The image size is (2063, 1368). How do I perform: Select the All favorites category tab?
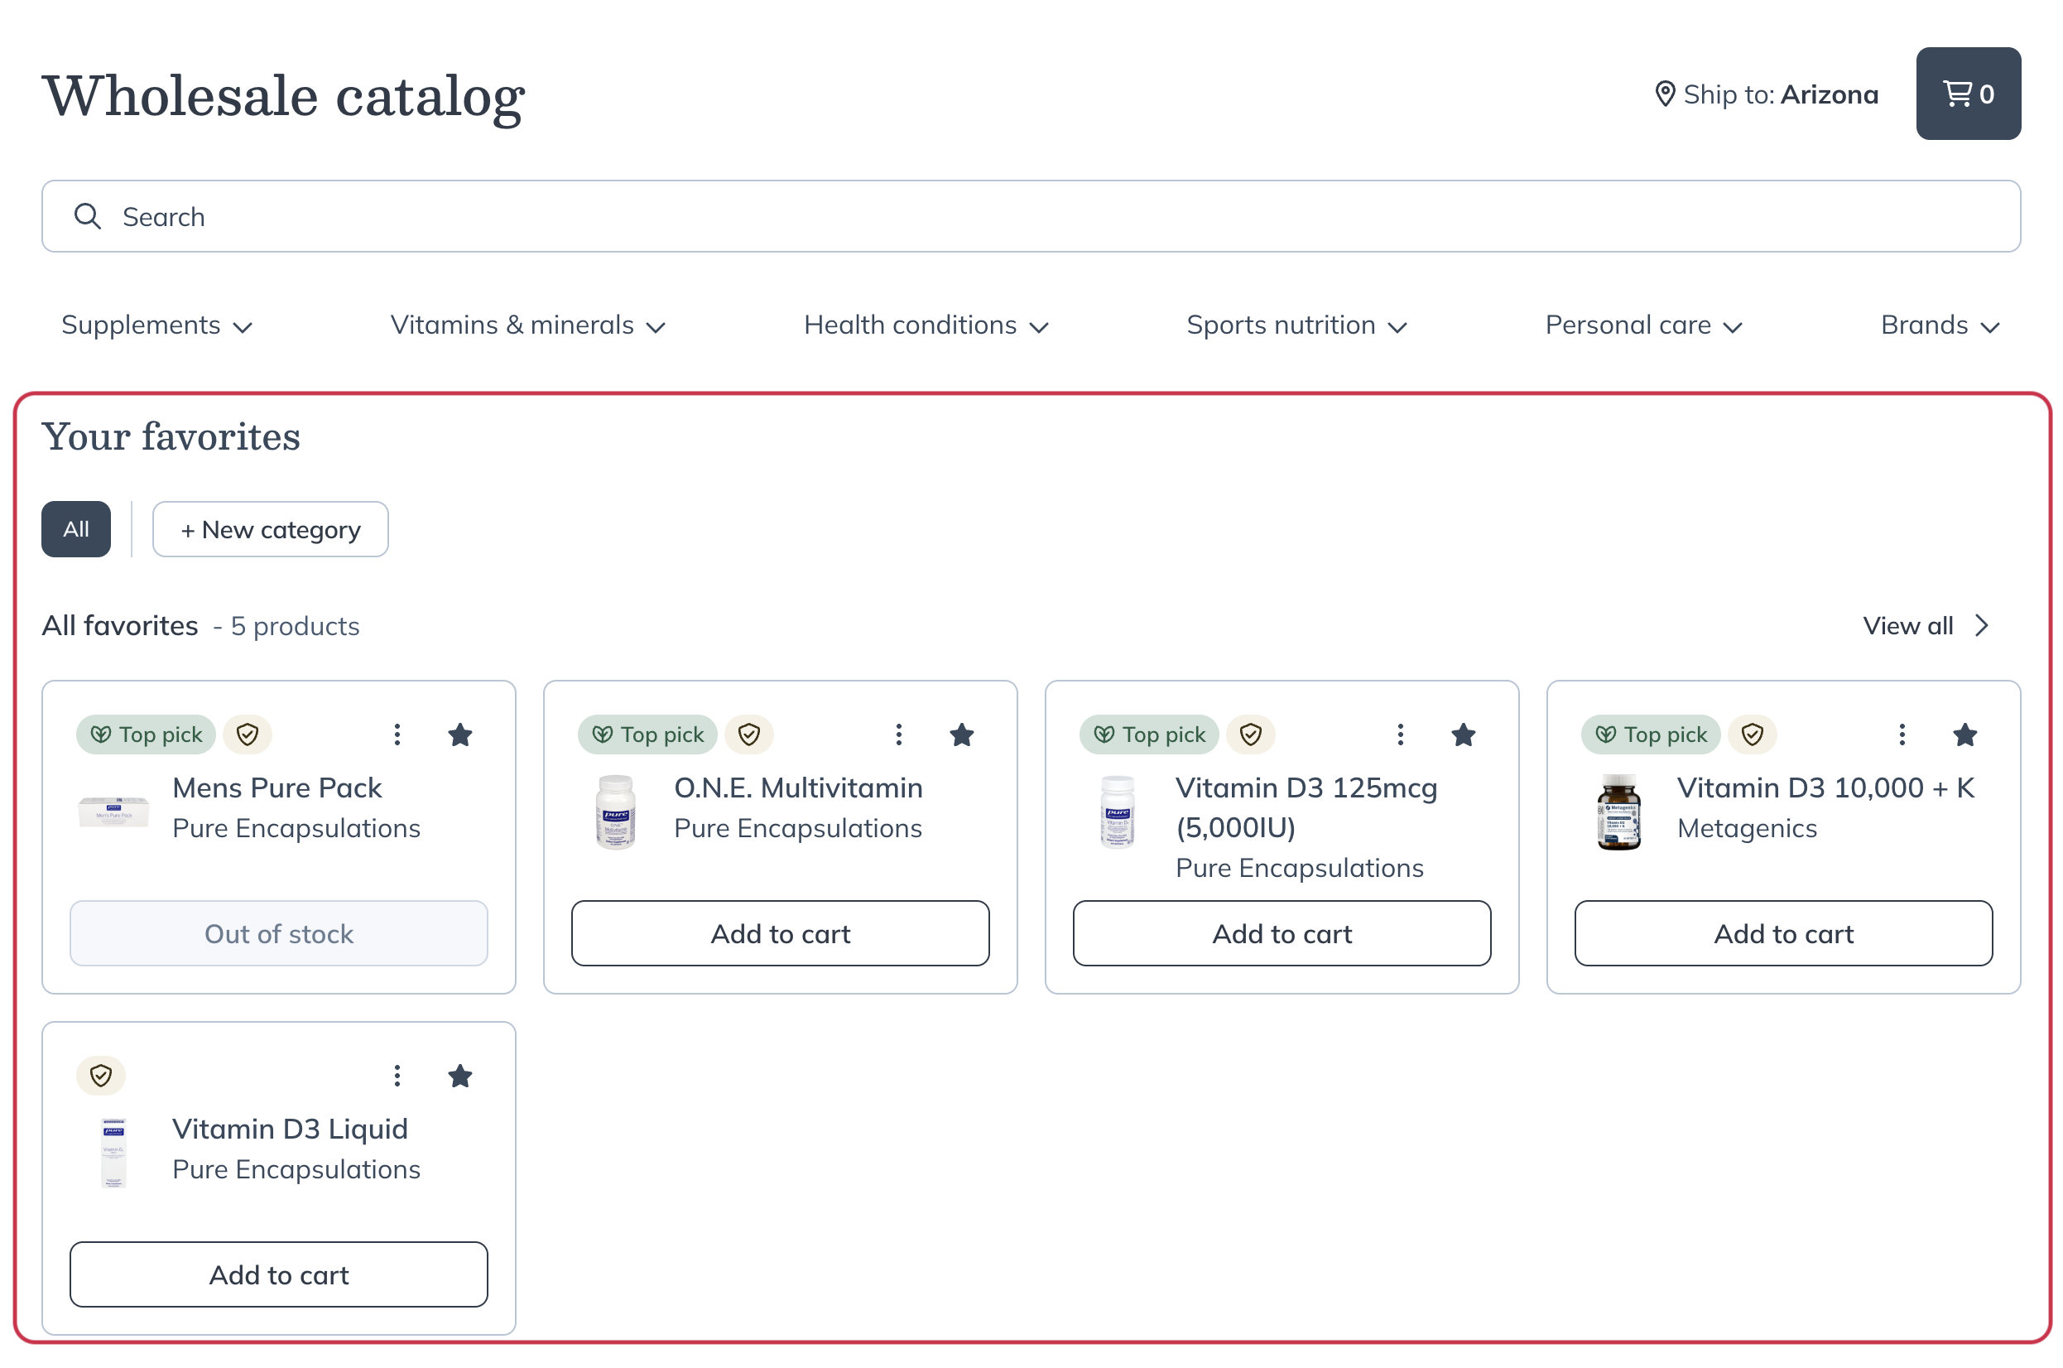(76, 528)
